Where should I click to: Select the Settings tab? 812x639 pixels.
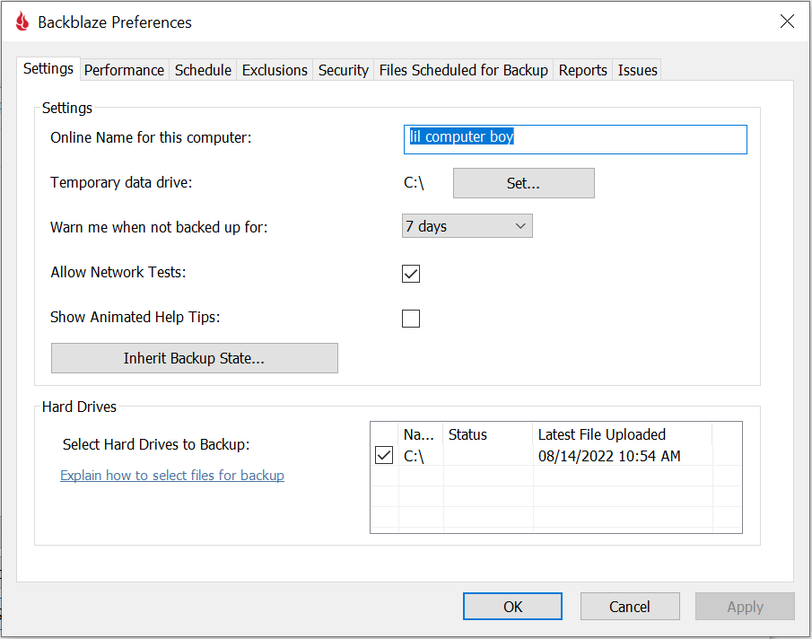pyautogui.click(x=48, y=68)
